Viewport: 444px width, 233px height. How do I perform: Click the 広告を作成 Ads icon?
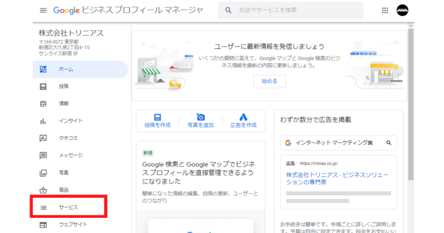click(243, 117)
